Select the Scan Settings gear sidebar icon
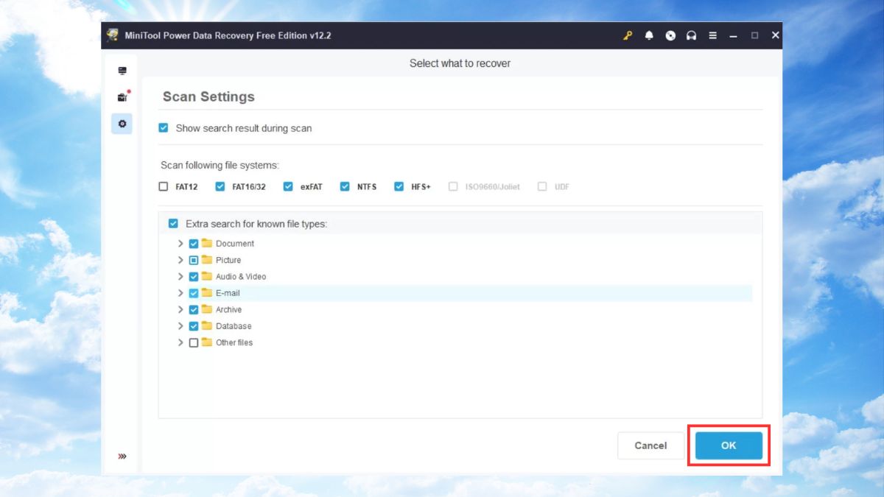 [122, 124]
